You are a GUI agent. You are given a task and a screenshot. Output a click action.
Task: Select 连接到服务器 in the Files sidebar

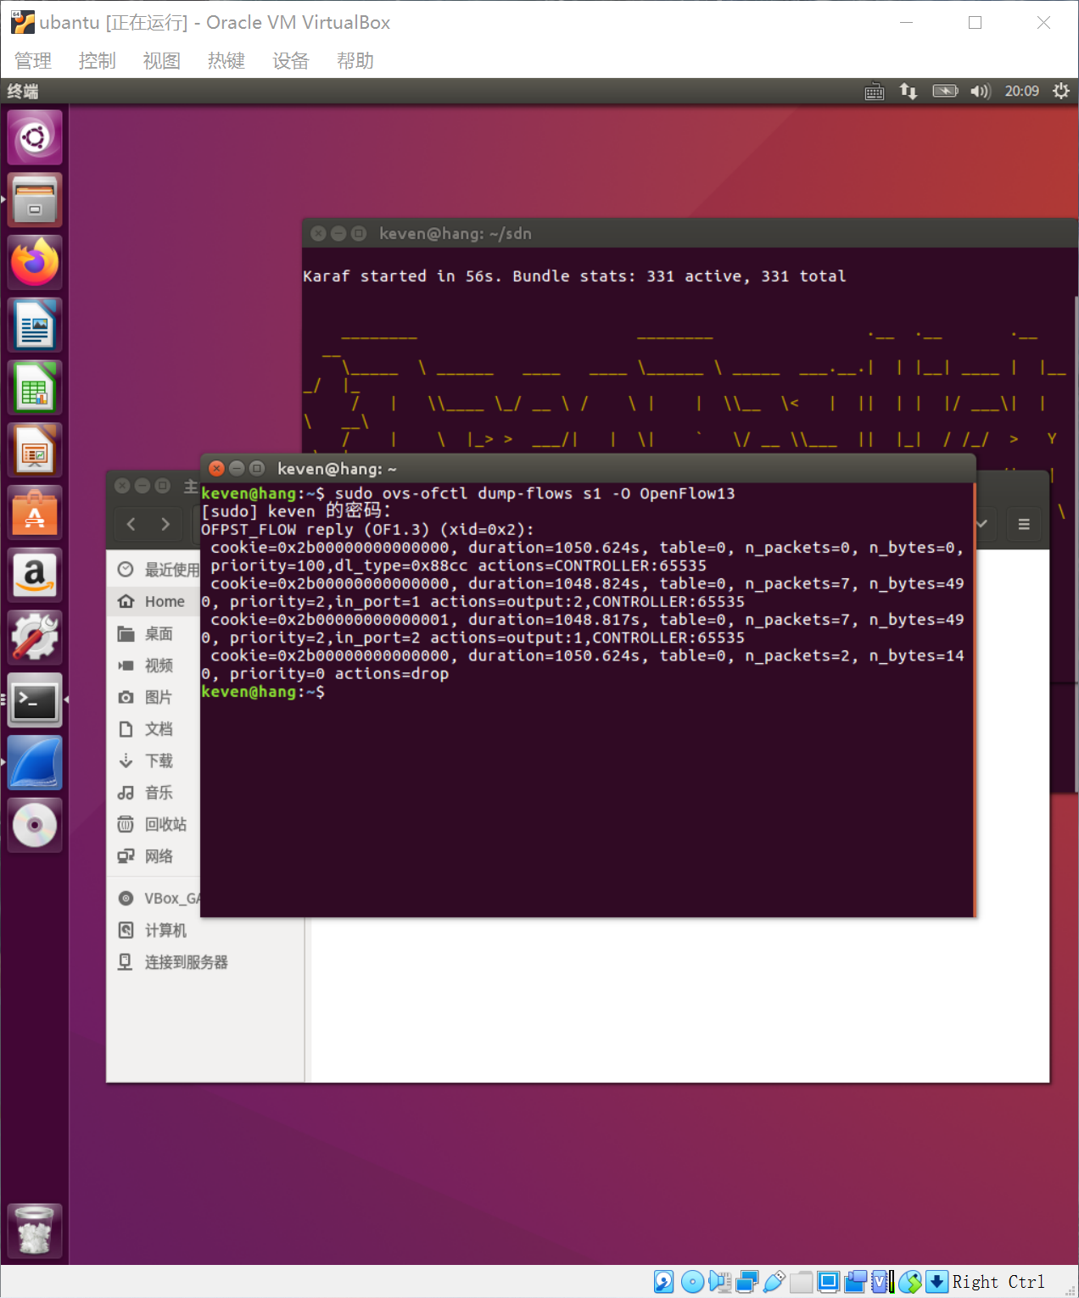pos(205,962)
